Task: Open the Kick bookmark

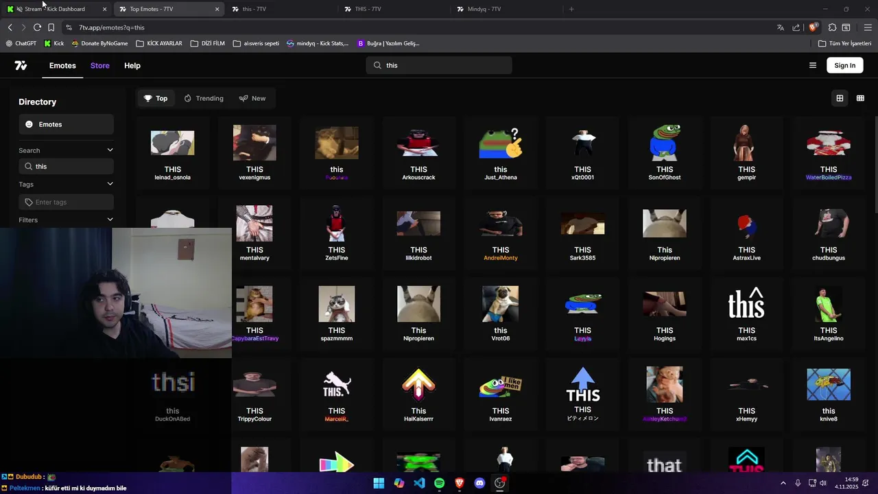Action: pos(54,43)
